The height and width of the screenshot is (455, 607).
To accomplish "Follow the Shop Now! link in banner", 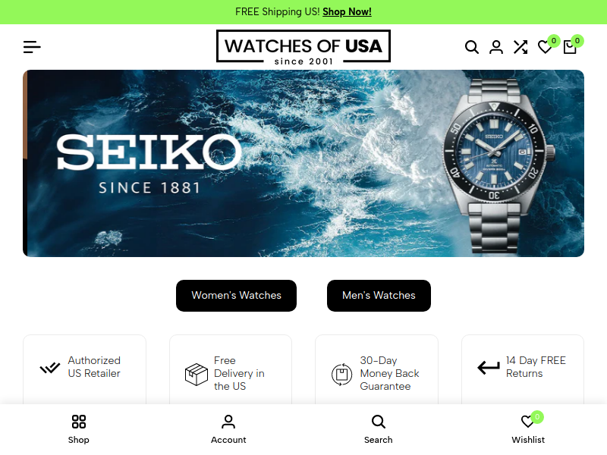I will click(347, 12).
